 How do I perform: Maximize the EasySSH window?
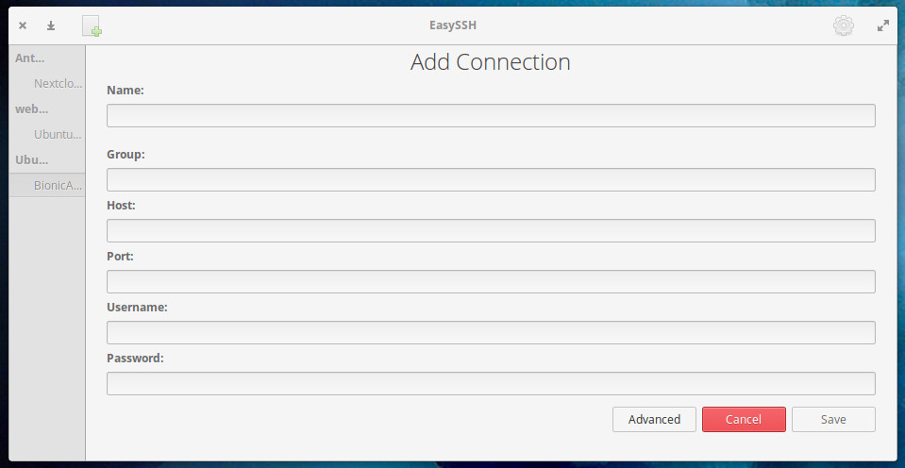tap(883, 26)
